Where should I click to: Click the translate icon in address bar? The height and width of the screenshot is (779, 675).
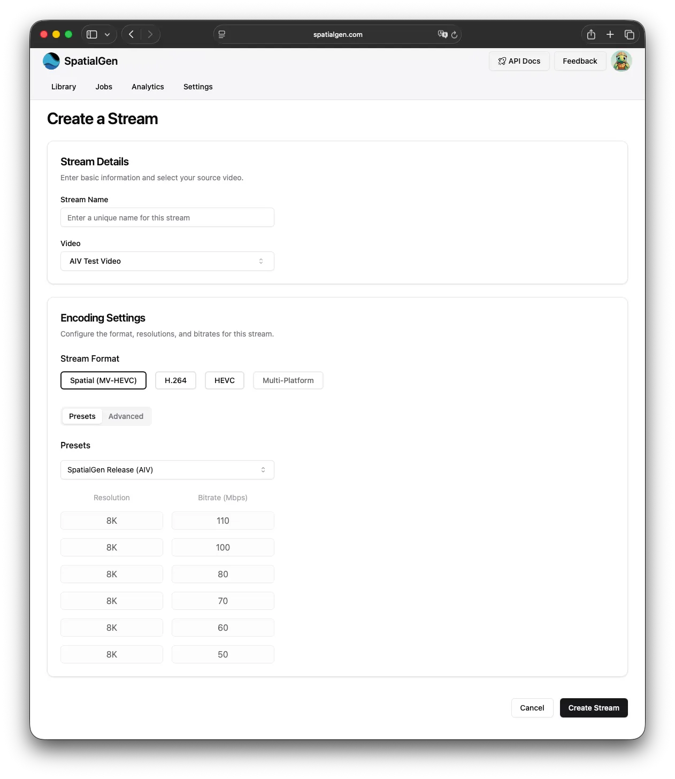coord(442,34)
